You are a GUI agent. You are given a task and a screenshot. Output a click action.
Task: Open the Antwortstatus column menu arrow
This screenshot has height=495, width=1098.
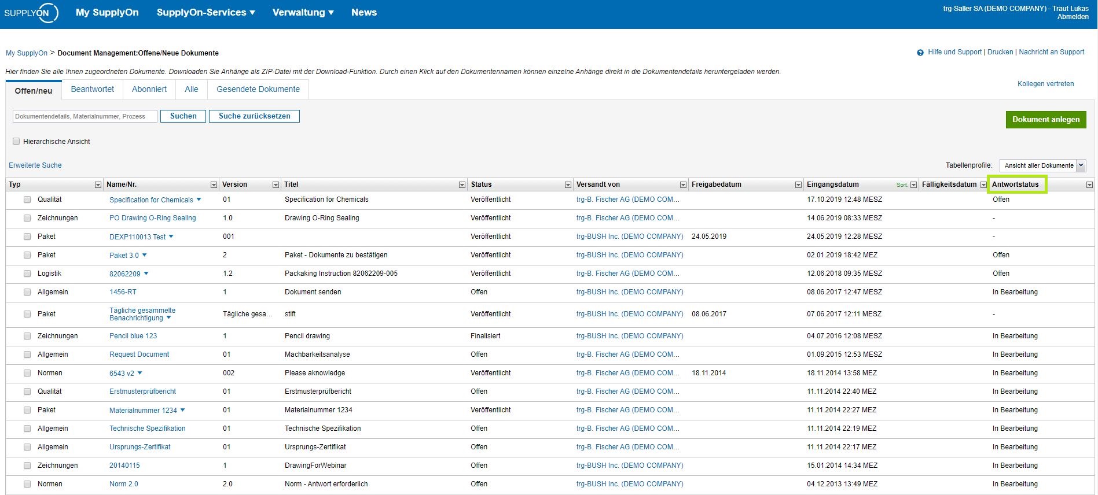pos(1089,185)
